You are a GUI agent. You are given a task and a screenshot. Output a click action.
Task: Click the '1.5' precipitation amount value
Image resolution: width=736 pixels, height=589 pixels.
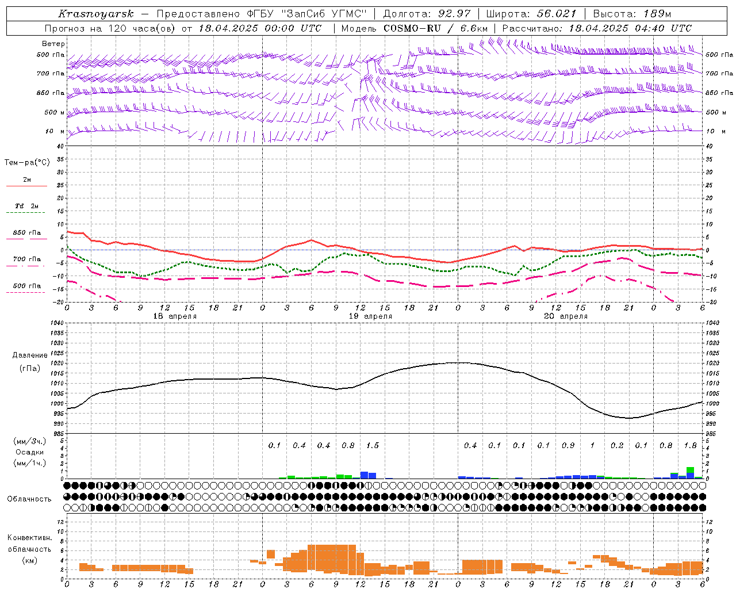[x=373, y=446]
